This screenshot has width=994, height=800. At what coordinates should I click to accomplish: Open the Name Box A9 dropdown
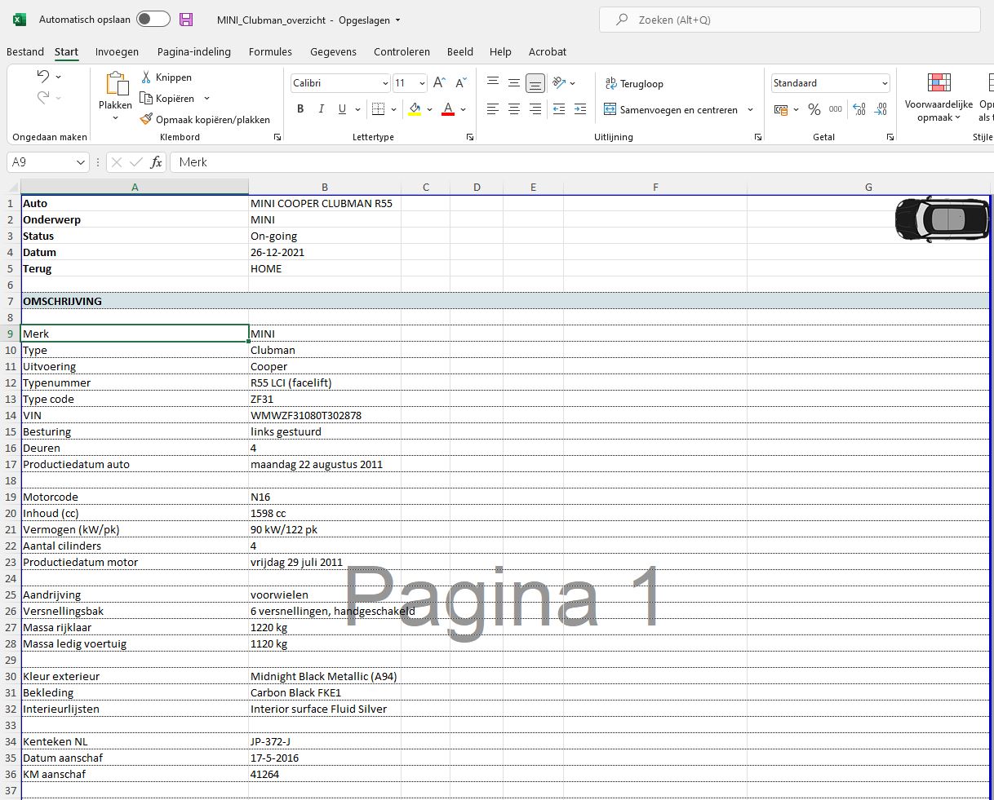coord(80,162)
